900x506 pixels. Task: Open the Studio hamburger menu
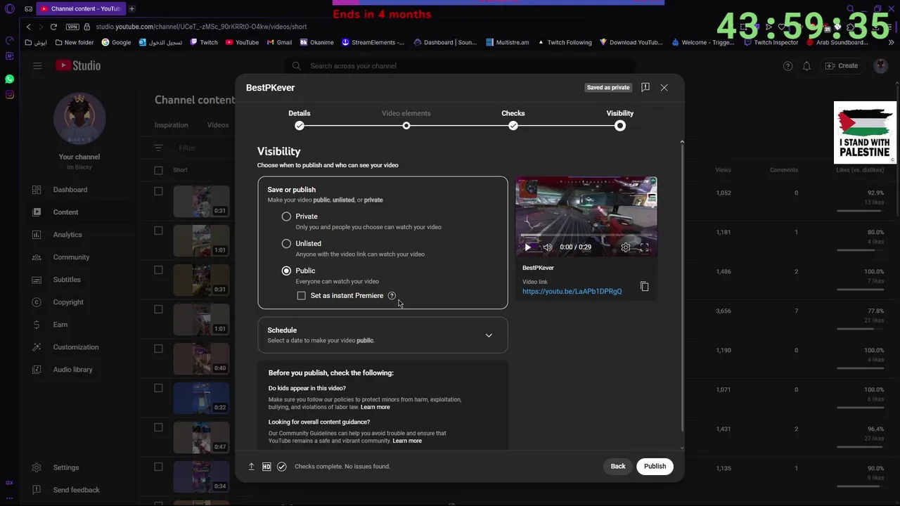click(x=37, y=66)
